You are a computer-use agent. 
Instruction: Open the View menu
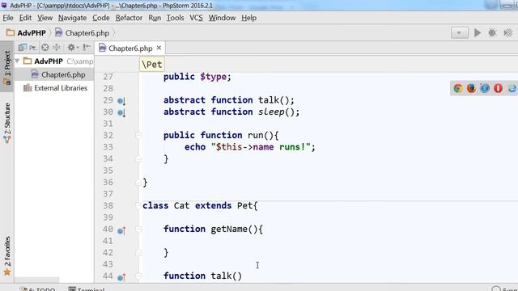(x=45, y=18)
